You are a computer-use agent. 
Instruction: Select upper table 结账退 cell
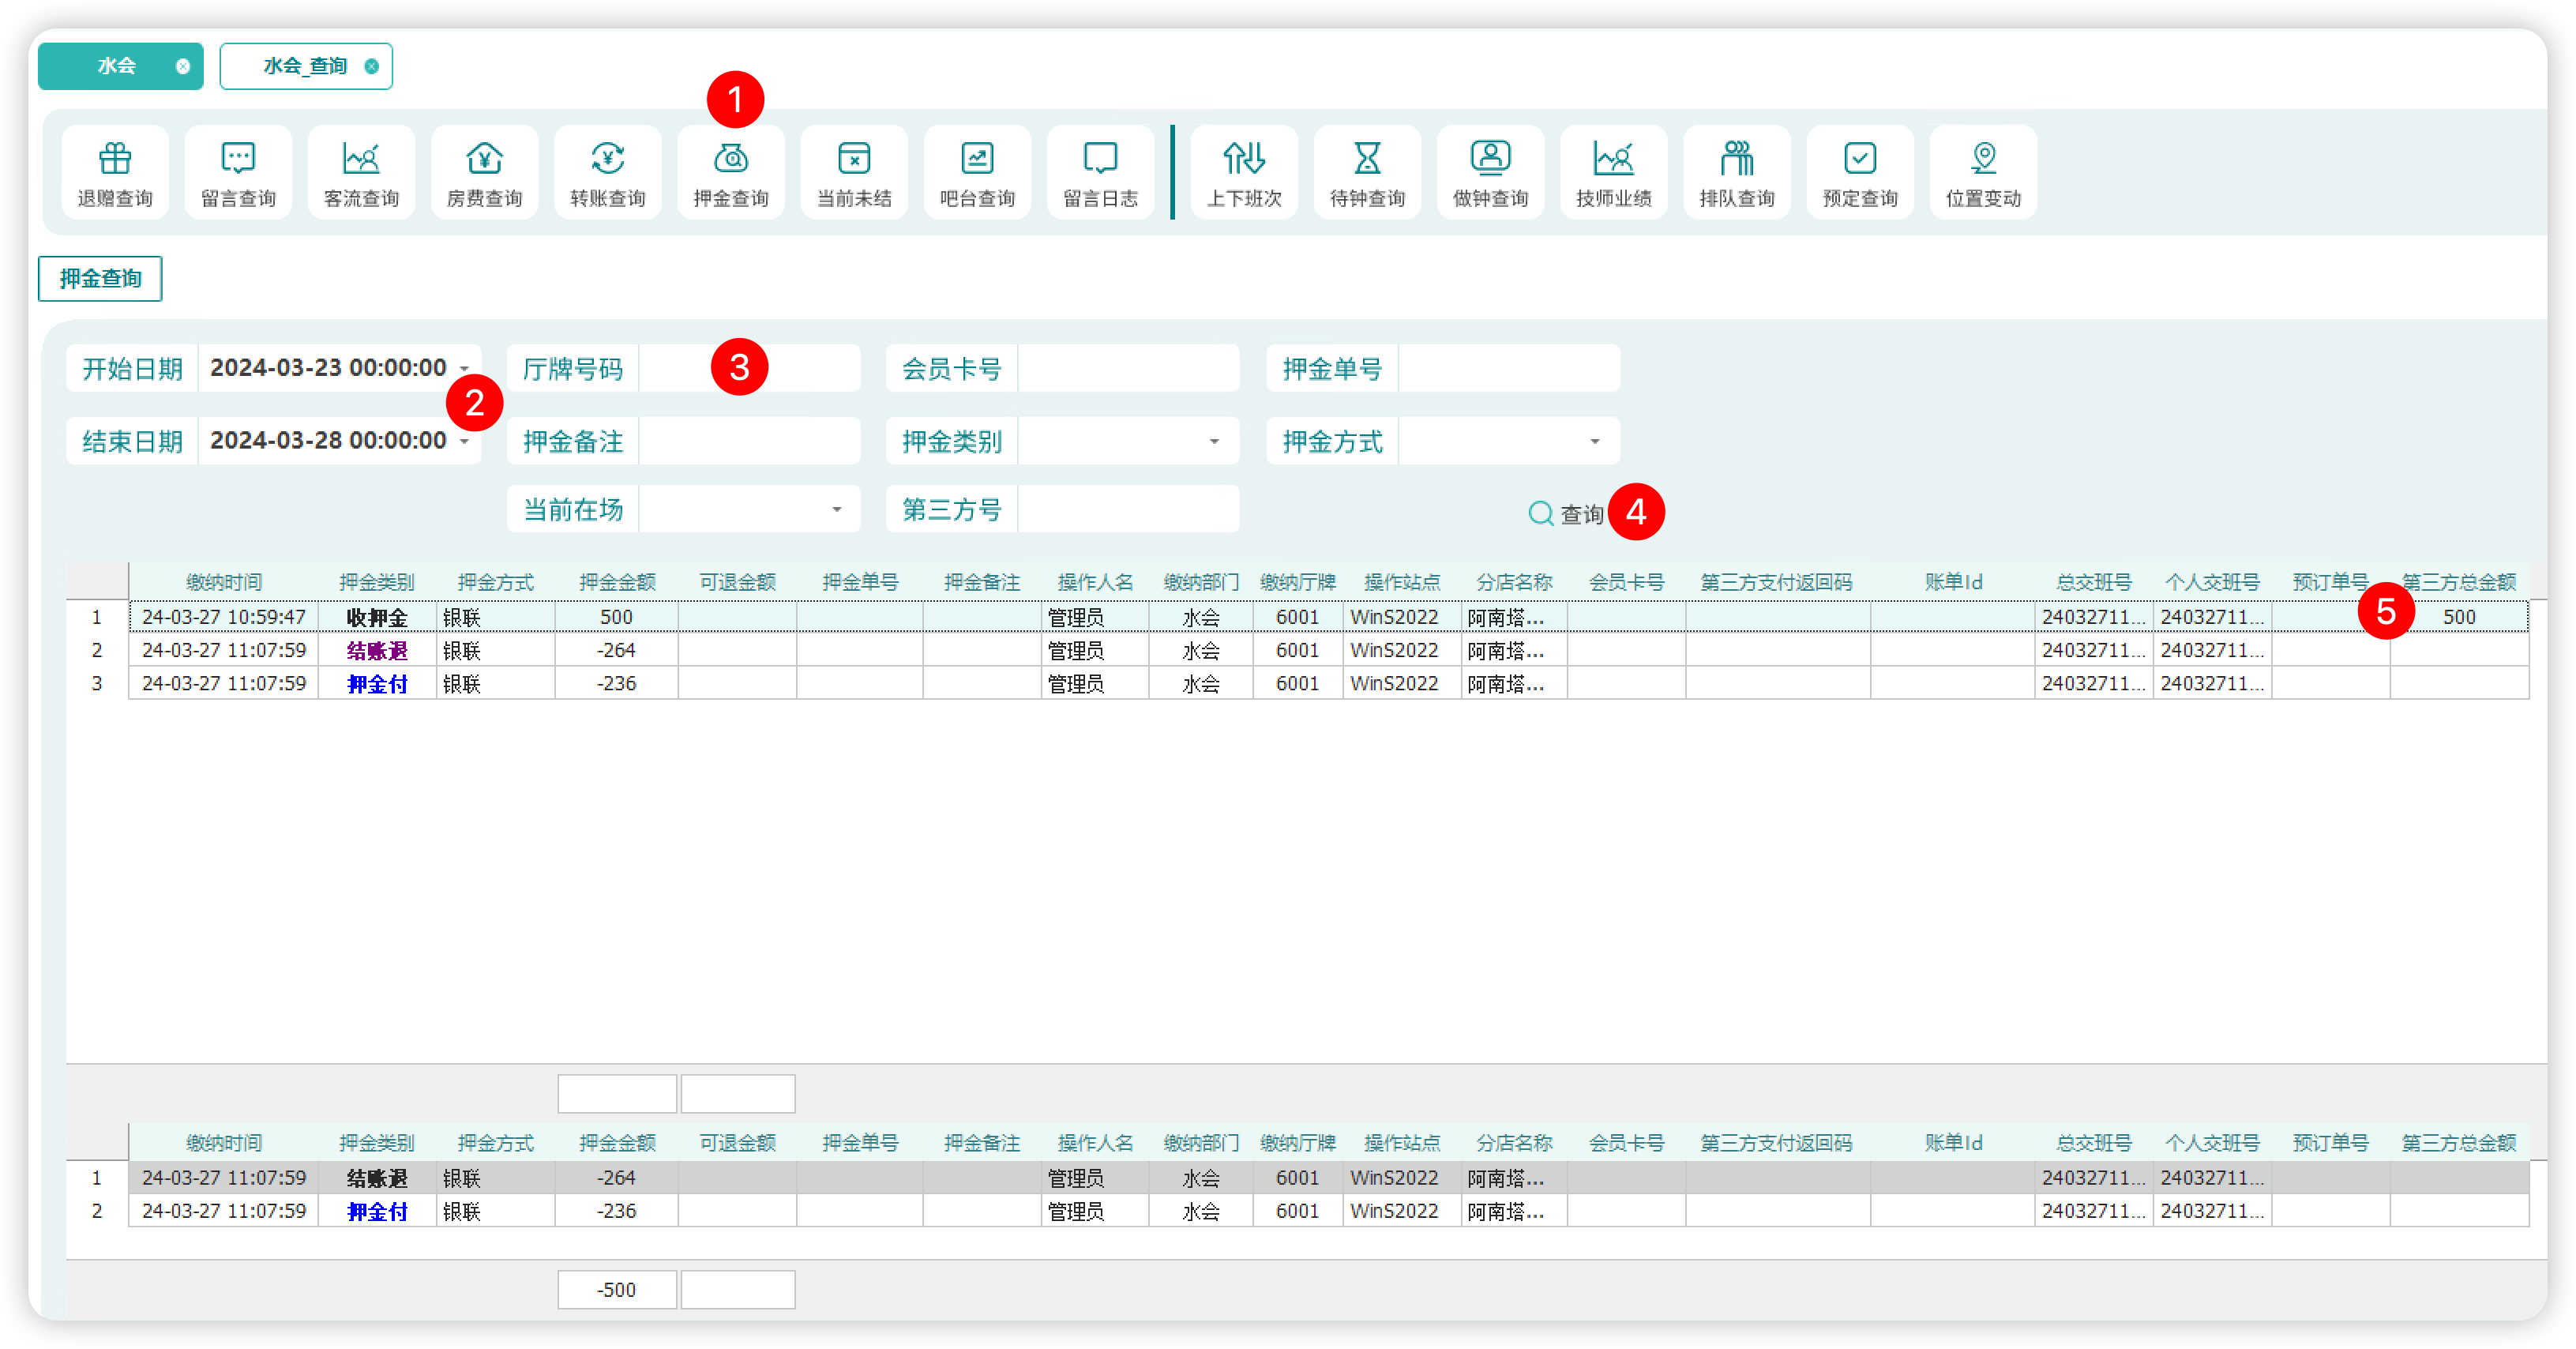(x=377, y=651)
